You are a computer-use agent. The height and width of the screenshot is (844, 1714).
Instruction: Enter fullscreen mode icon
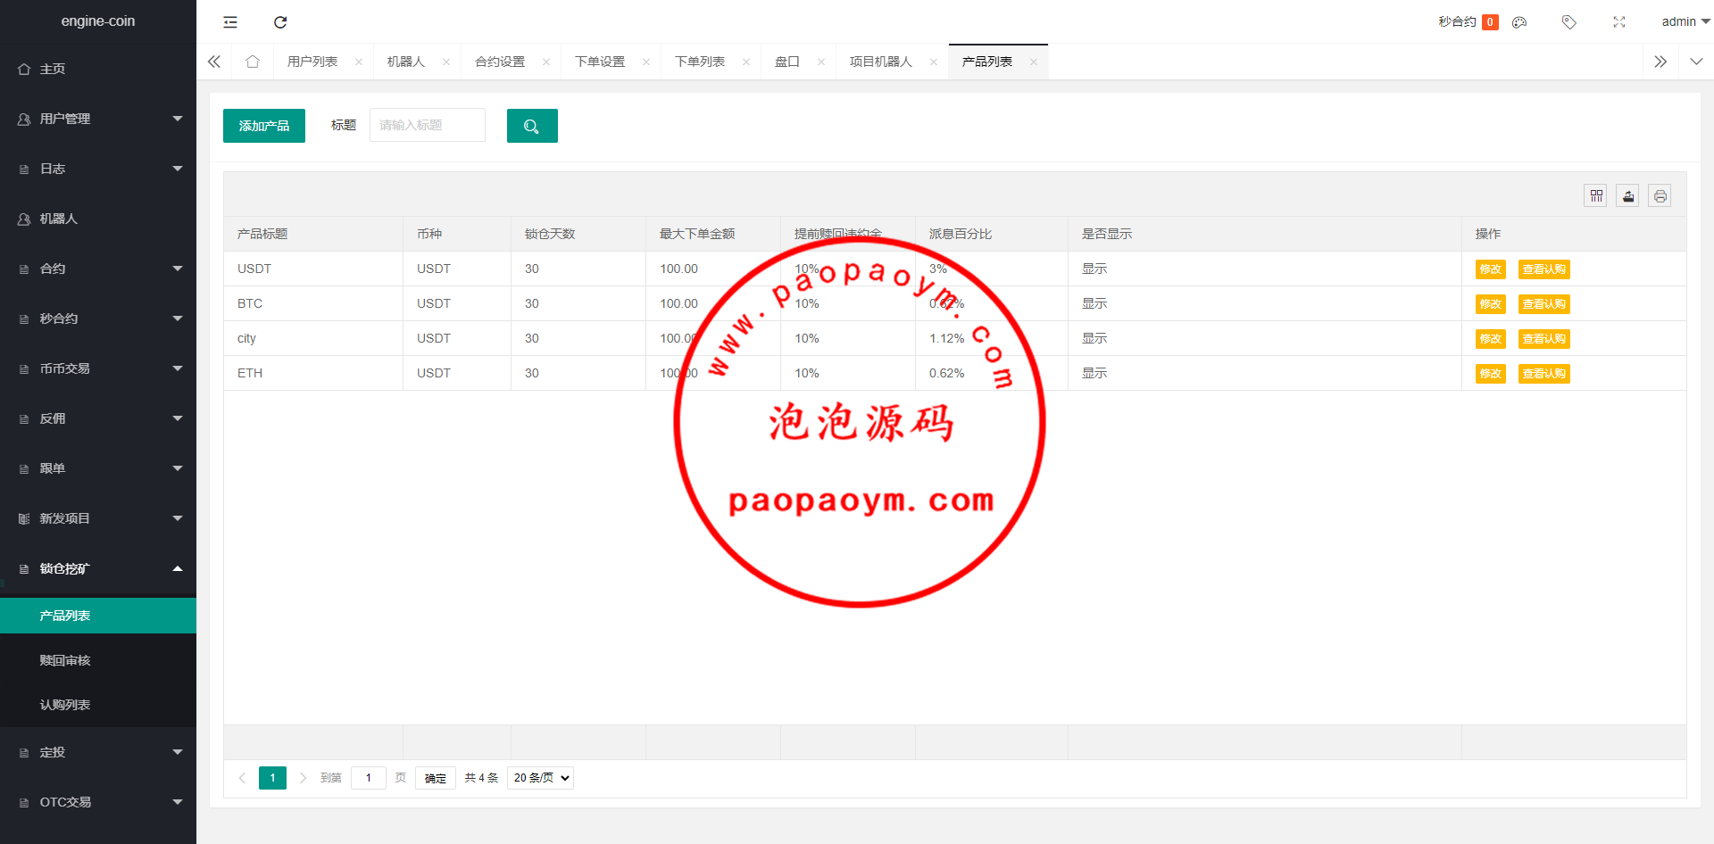pos(1619,22)
